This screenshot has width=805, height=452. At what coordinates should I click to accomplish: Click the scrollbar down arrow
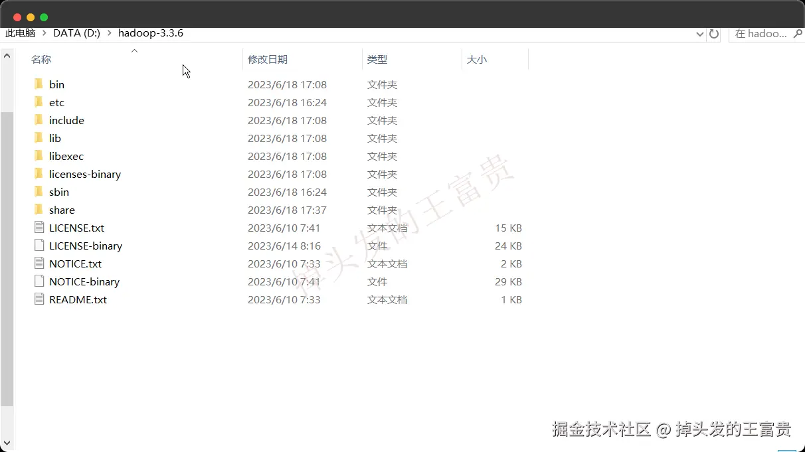(x=7, y=443)
